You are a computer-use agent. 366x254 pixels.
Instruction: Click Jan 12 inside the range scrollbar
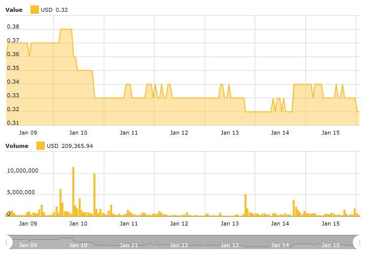point(179,245)
